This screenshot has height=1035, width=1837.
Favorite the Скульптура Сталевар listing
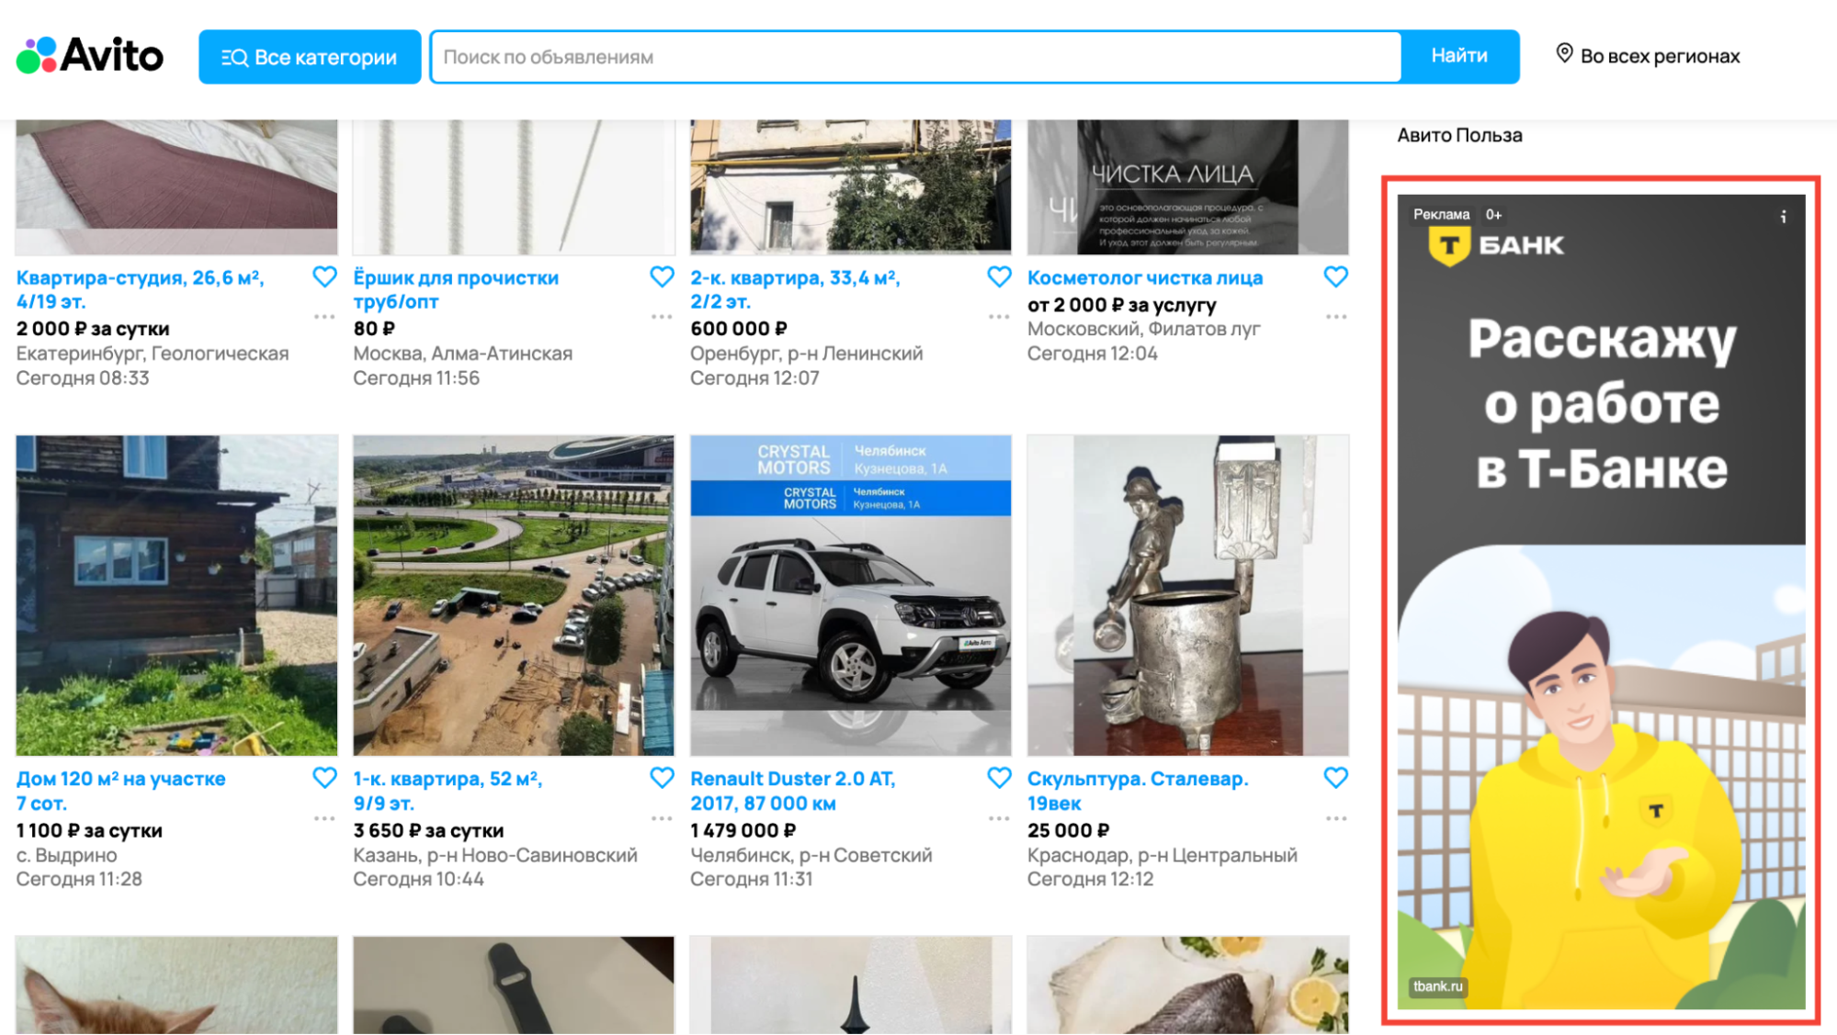coord(1336,778)
